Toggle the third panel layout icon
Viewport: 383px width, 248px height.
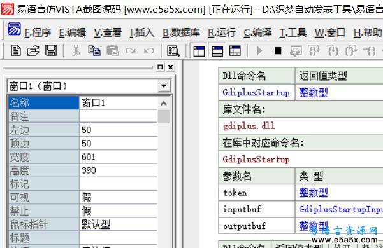235,51
